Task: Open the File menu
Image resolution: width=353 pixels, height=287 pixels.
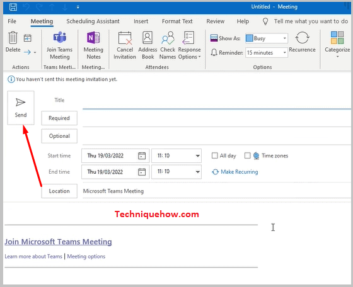Action: [12, 21]
